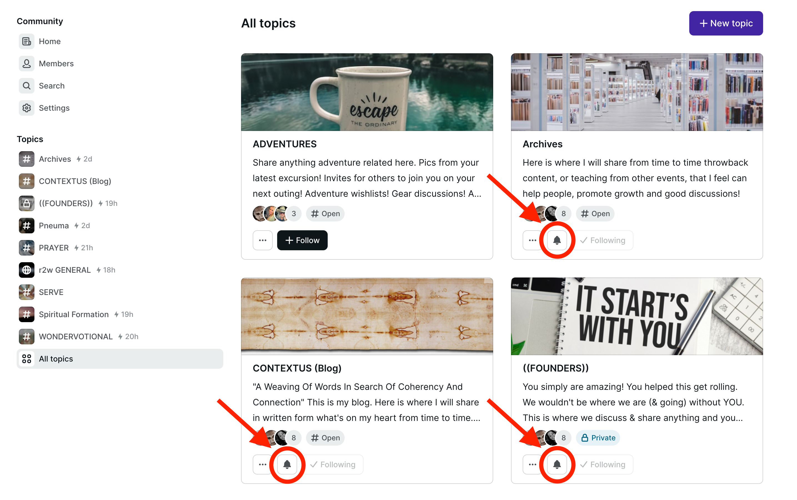This screenshot has width=797, height=500.
Task: Open more options menu on ADVENTURES card
Action: coord(262,240)
